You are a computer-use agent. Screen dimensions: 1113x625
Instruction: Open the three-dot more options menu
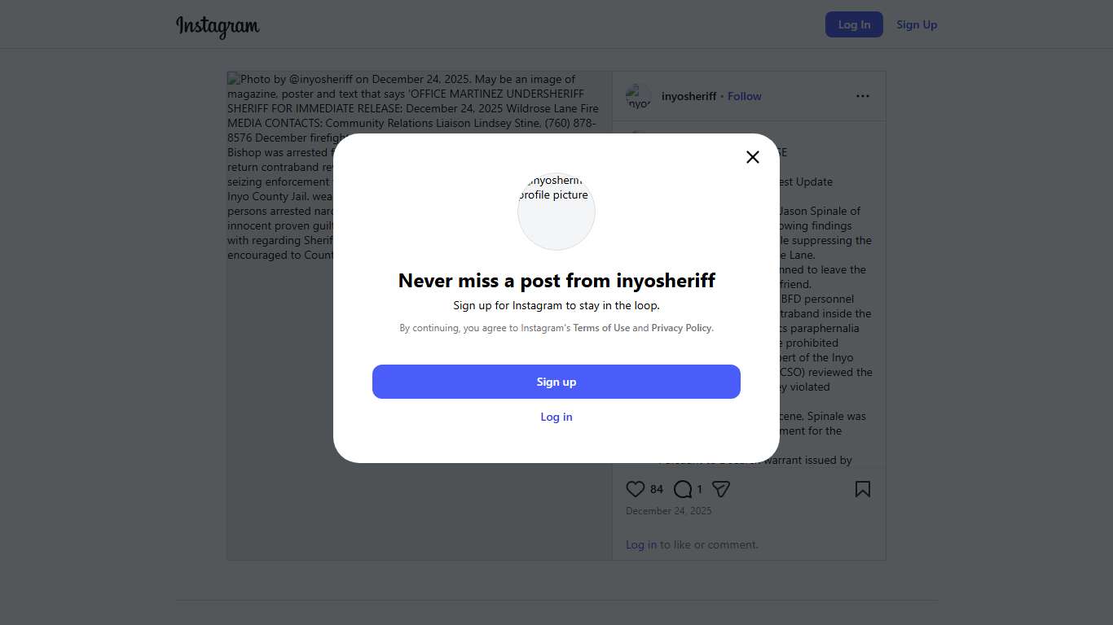pyautogui.click(x=863, y=96)
